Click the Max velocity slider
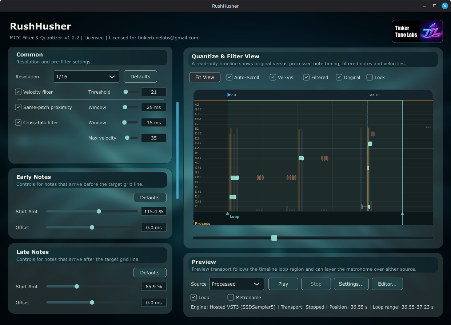The width and height of the screenshot is (451, 325). pos(131,138)
